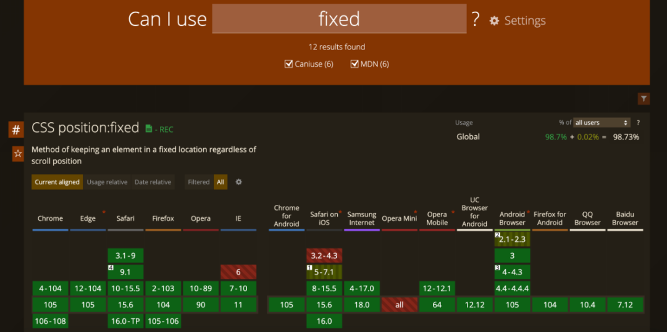Click the IE column header
Screen dimensions: 667x332
point(238,218)
